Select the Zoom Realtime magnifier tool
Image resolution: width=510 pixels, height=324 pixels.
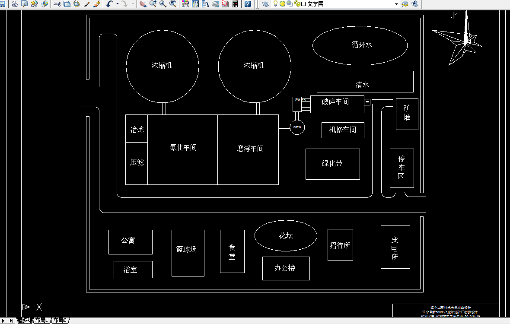pyautogui.click(x=152, y=4)
